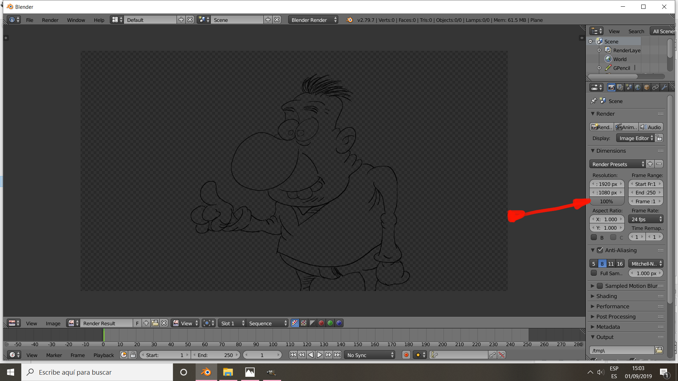Toggle the Anti-Aliasing checkbox
The image size is (678, 381).
(x=600, y=250)
